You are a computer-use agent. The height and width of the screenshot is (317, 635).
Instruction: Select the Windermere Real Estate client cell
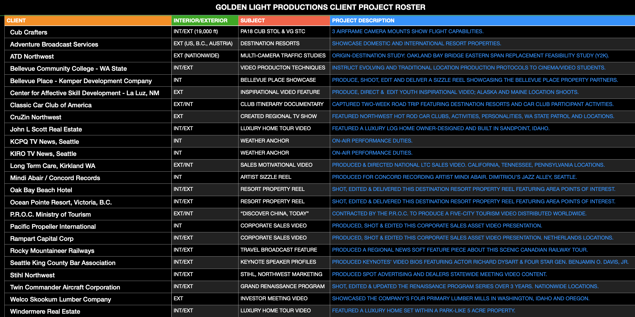(x=45, y=312)
